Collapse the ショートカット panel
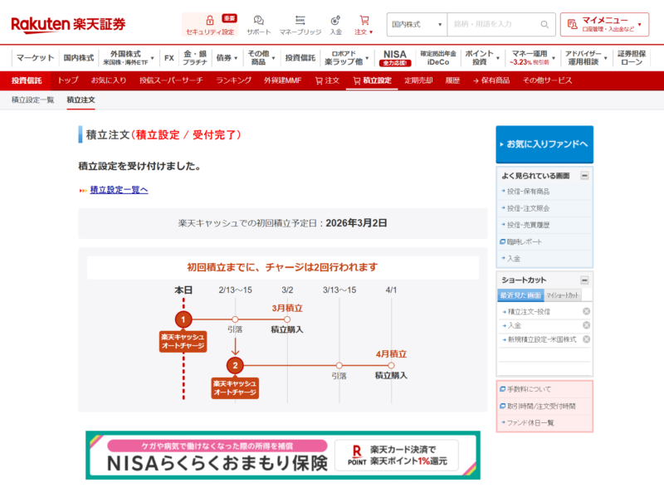Screen dimensions: 664x502 [584, 280]
